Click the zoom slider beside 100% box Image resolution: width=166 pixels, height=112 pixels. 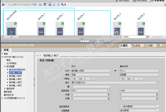click(x=157, y=37)
